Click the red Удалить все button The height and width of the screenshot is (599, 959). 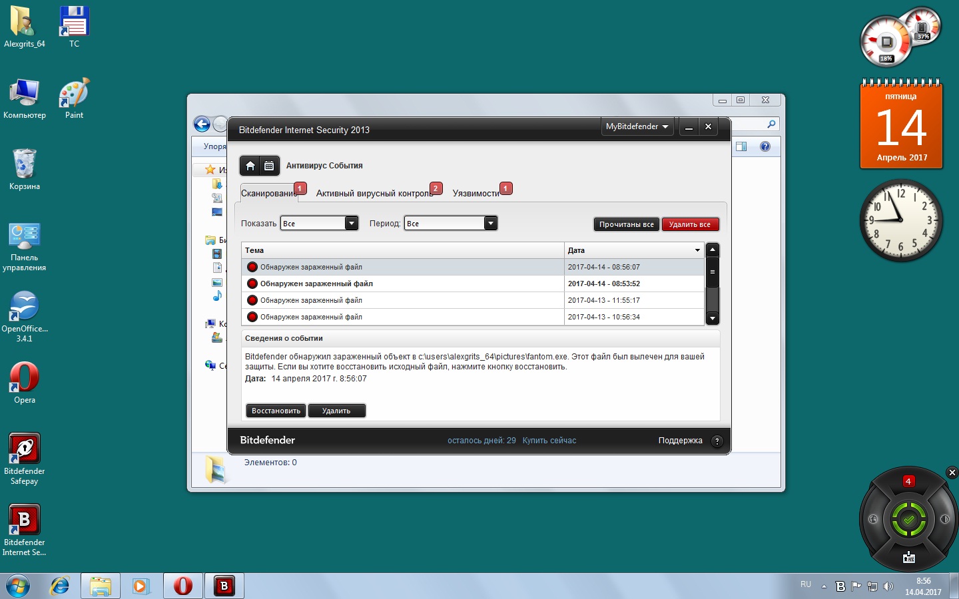(x=690, y=224)
